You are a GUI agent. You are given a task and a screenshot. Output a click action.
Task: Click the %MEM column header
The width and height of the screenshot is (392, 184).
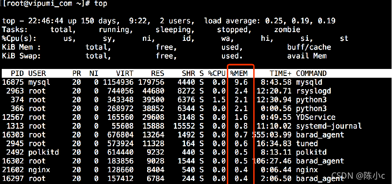click(239, 73)
